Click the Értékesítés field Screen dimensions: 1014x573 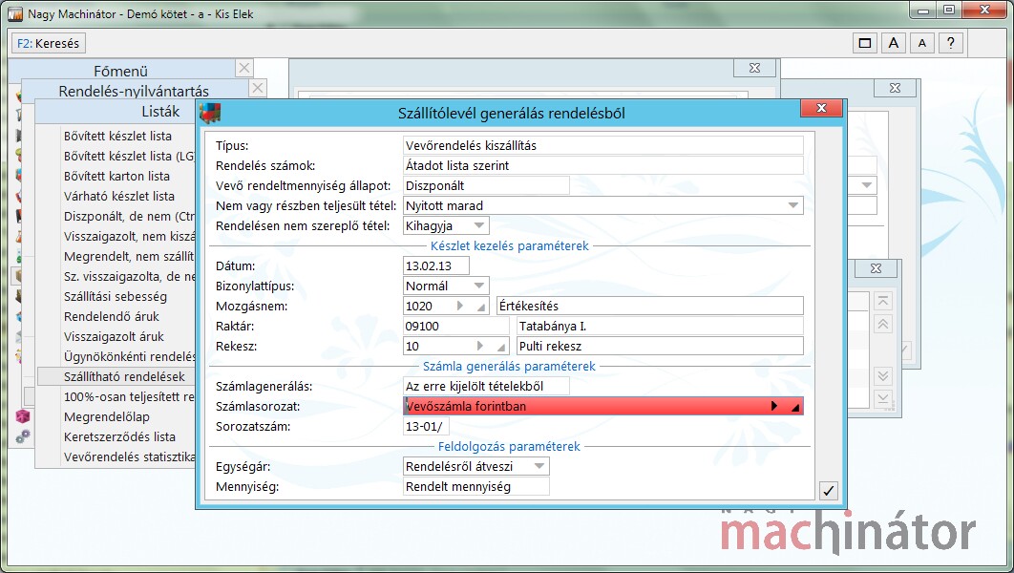[x=650, y=306]
